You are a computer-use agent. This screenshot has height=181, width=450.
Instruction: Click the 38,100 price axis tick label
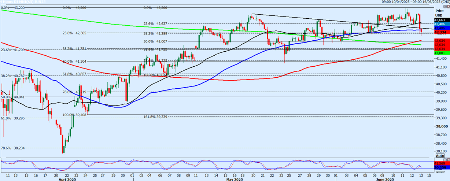[441, 151]
